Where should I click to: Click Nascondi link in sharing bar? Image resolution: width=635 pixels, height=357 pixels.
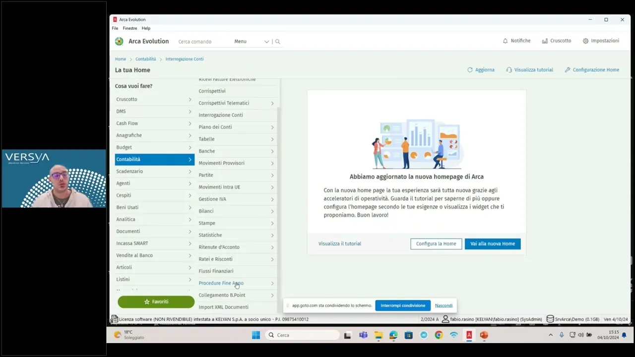coord(444,305)
